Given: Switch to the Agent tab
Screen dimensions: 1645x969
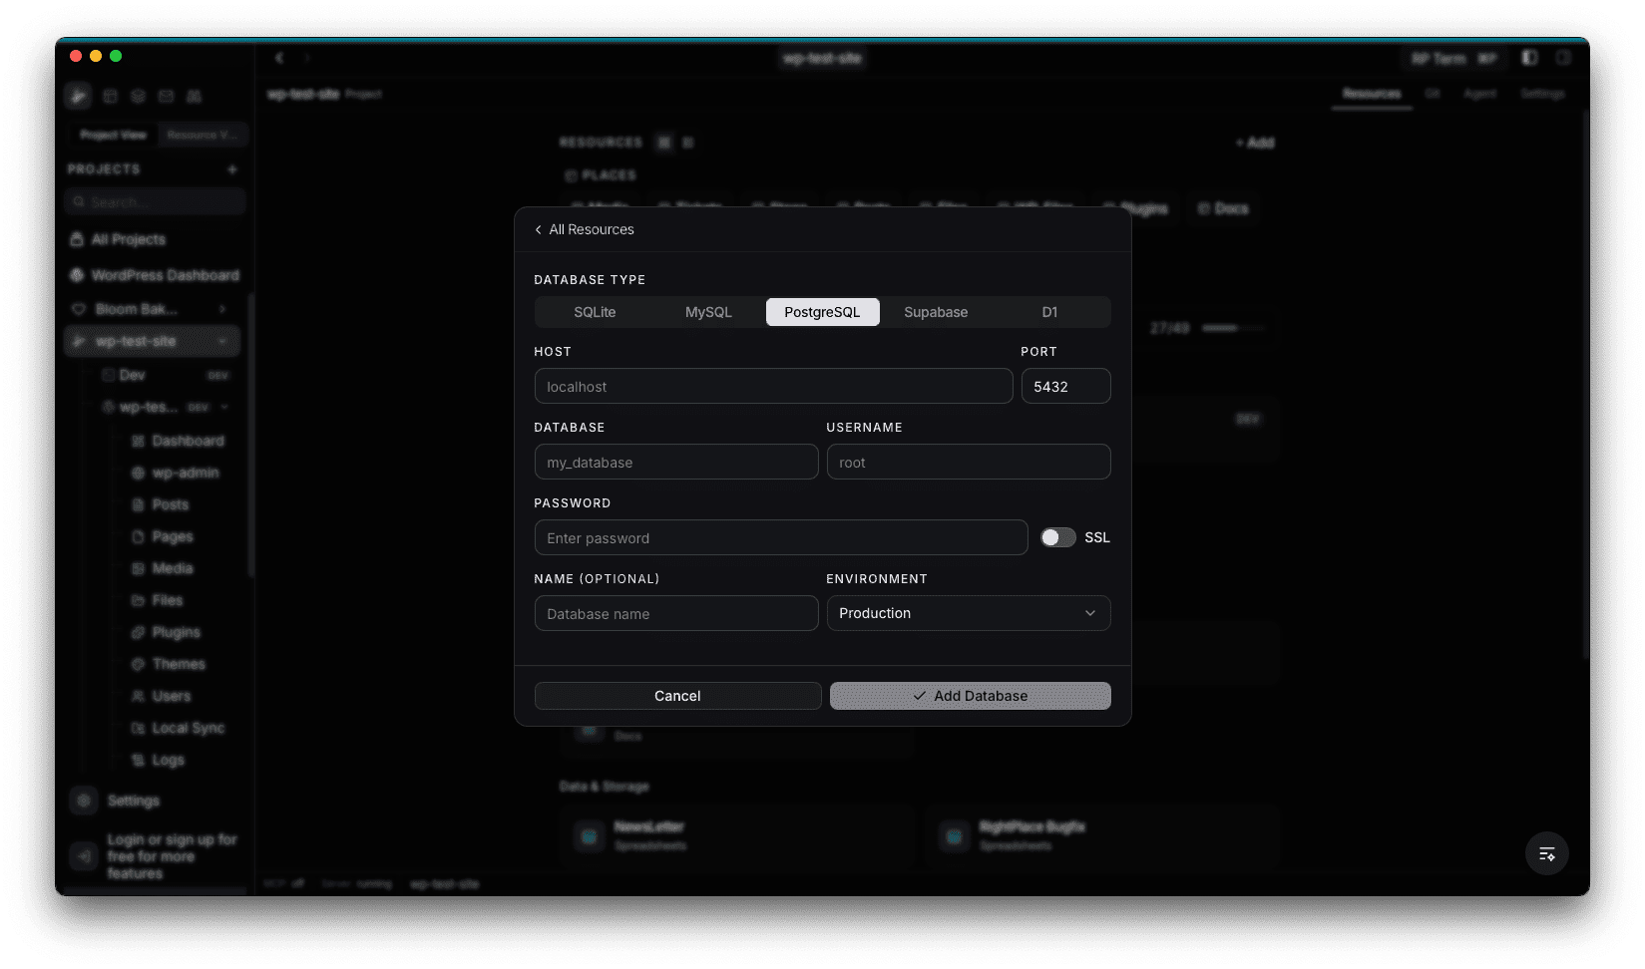Looking at the screenshot, I should coord(1480,93).
